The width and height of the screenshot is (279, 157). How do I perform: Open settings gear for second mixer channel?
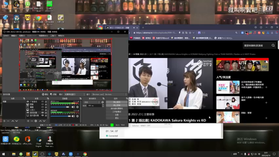click(x=77, y=116)
